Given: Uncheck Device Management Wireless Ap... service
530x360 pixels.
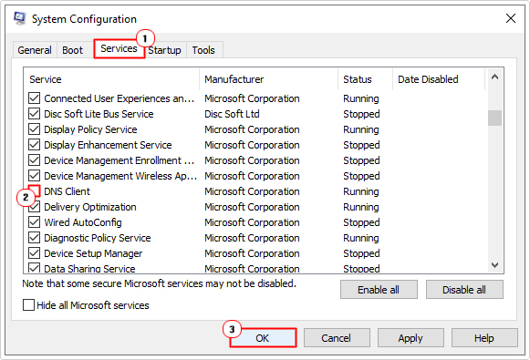Looking at the screenshot, I should 34,176.
